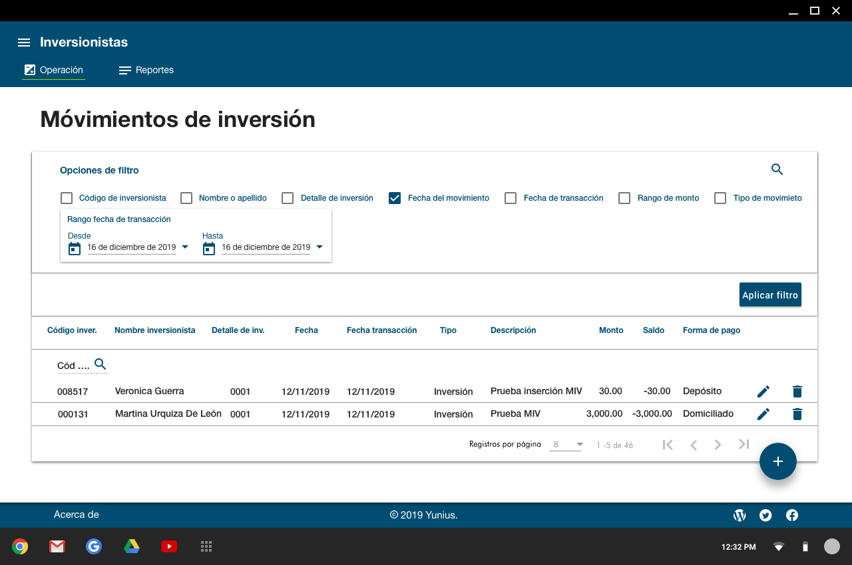
Task: Jump to last page of records
Action: (x=744, y=445)
